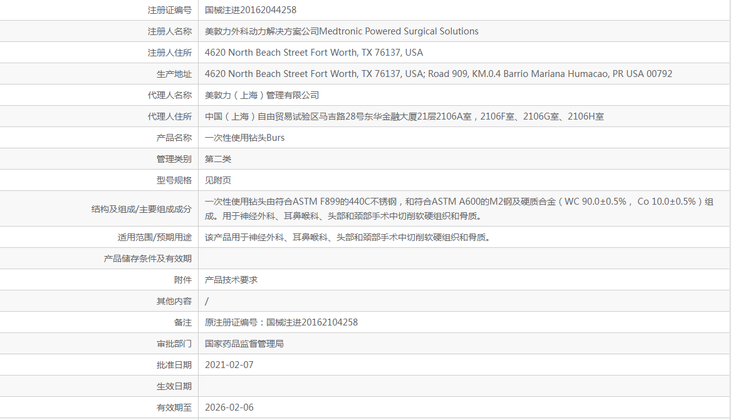Click the 产品名称 label
The image size is (735, 420).
click(x=174, y=138)
